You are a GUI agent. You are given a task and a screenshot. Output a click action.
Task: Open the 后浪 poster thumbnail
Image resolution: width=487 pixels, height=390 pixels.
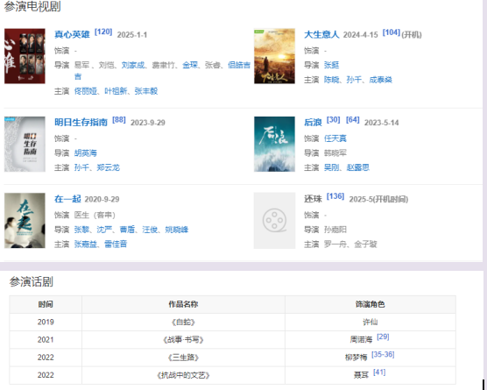(x=274, y=145)
